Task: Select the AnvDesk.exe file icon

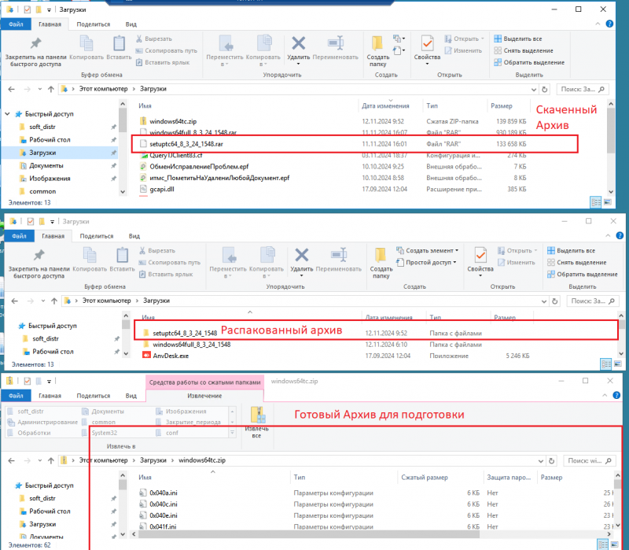Action: click(145, 356)
